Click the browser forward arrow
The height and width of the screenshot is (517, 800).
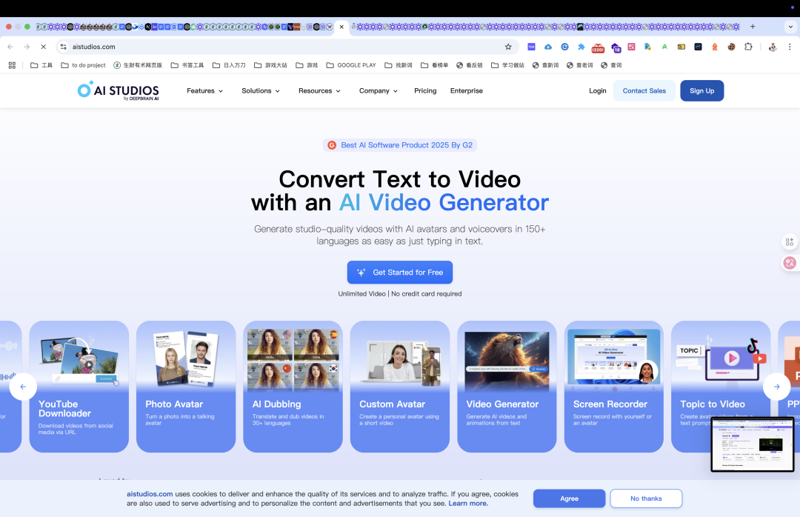click(x=27, y=47)
